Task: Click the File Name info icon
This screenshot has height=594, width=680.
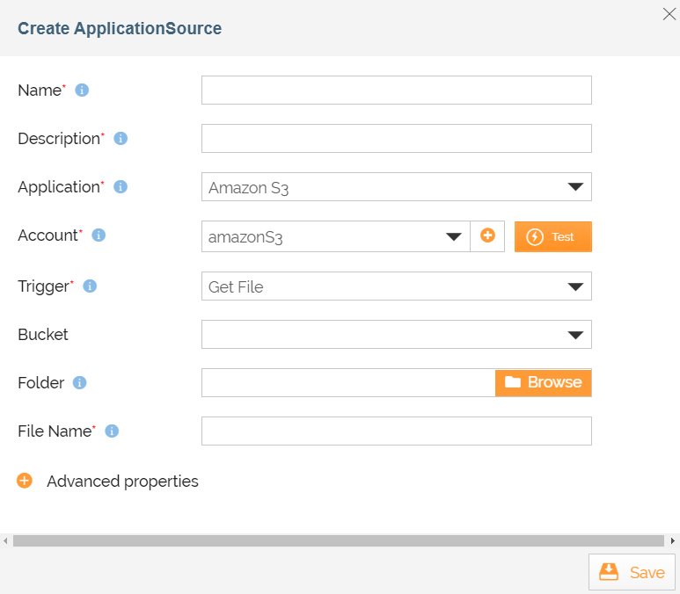Action: pos(112,431)
